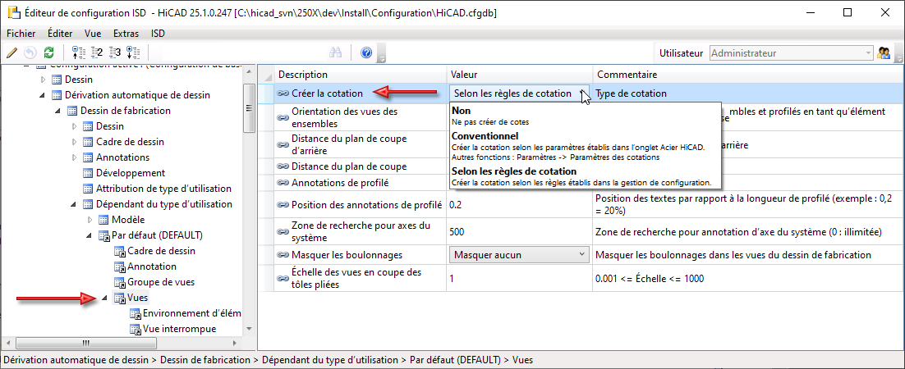The width and height of the screenshot is (905, 369).
Task: Click table icon of Attribution de type d'utilisation
Action: (x=89, y=189)
